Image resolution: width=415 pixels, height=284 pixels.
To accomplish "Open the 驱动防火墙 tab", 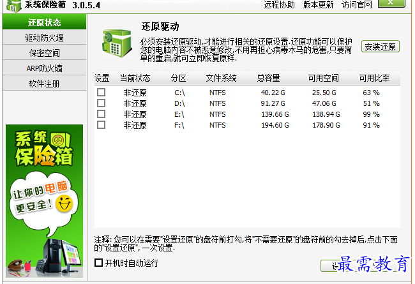I will (44, 38).
